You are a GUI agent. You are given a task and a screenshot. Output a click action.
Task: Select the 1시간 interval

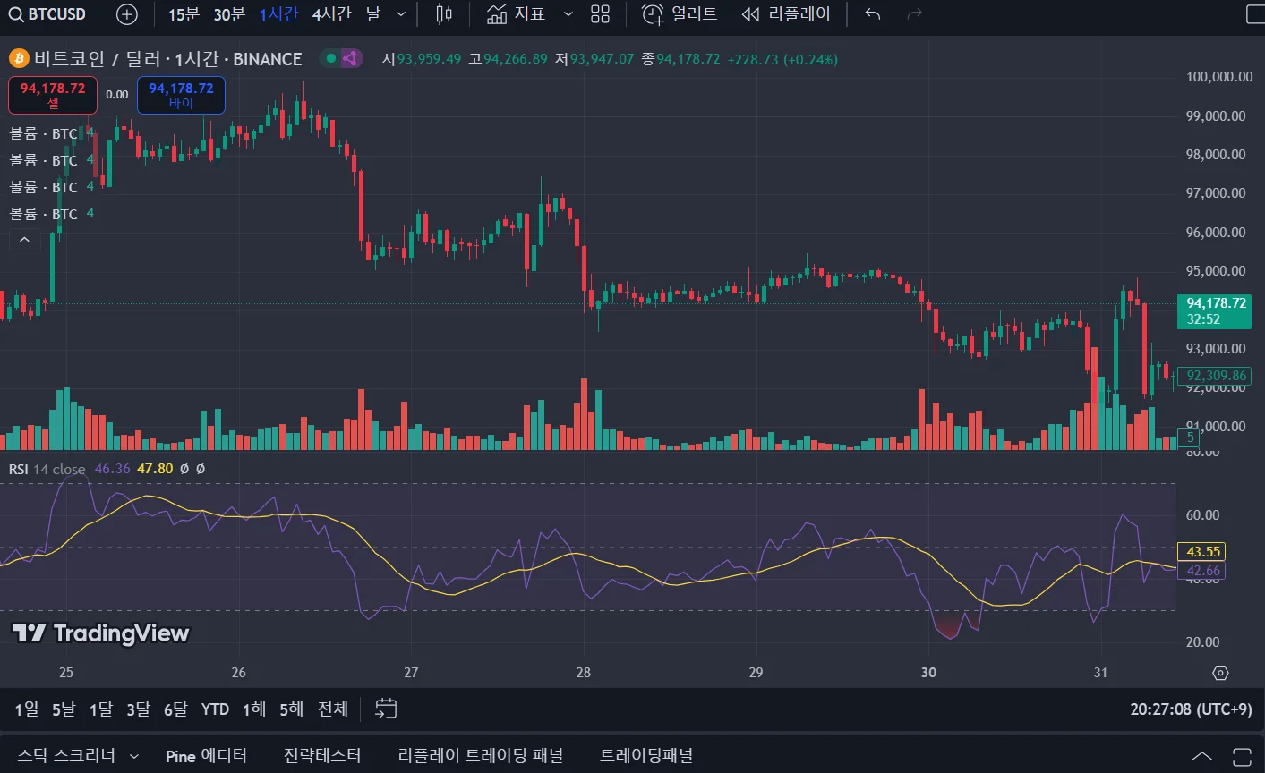click(x=278, y=14)
